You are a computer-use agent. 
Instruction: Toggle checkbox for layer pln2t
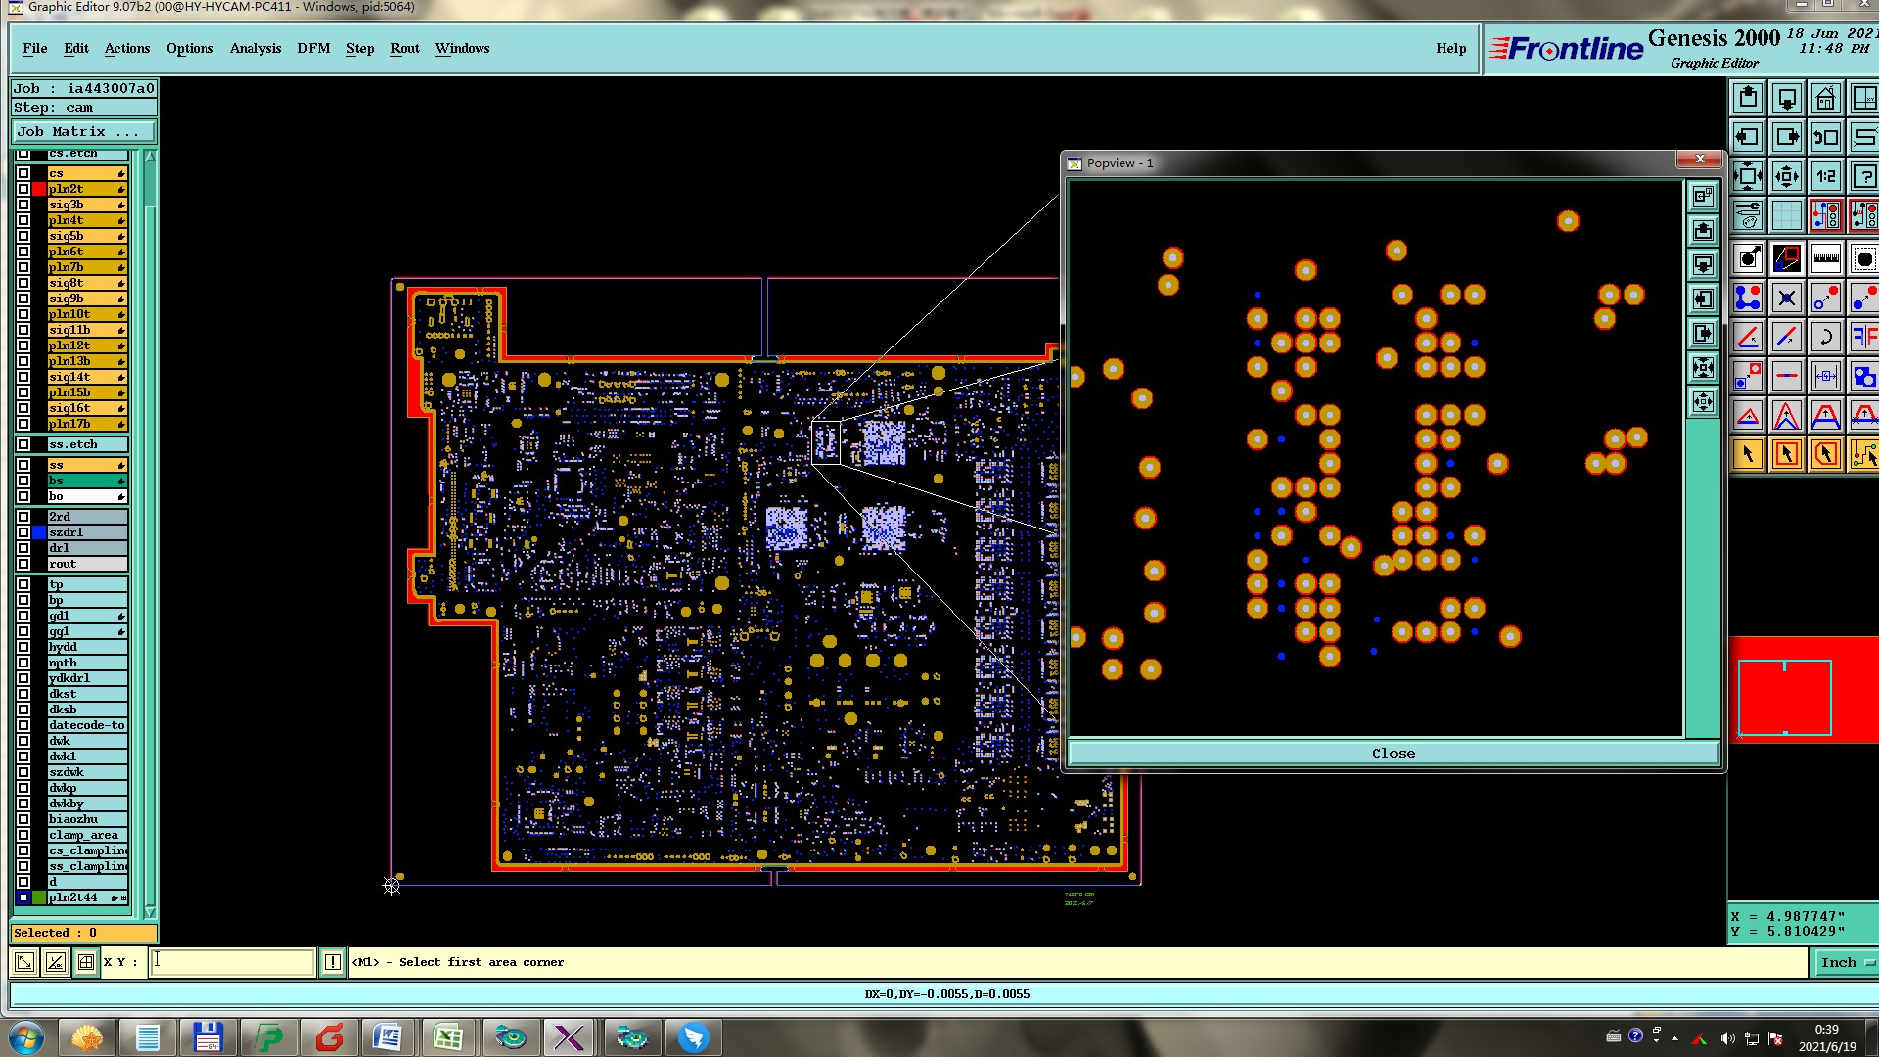coord(23,189)
